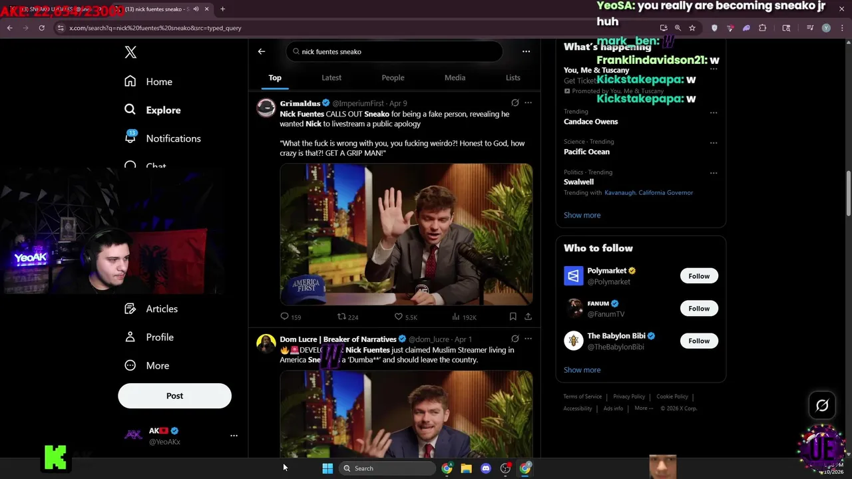This screenshot has width=852, height=479.
Task: Click the Windows taskbar Search box
Action: point(387,468)
